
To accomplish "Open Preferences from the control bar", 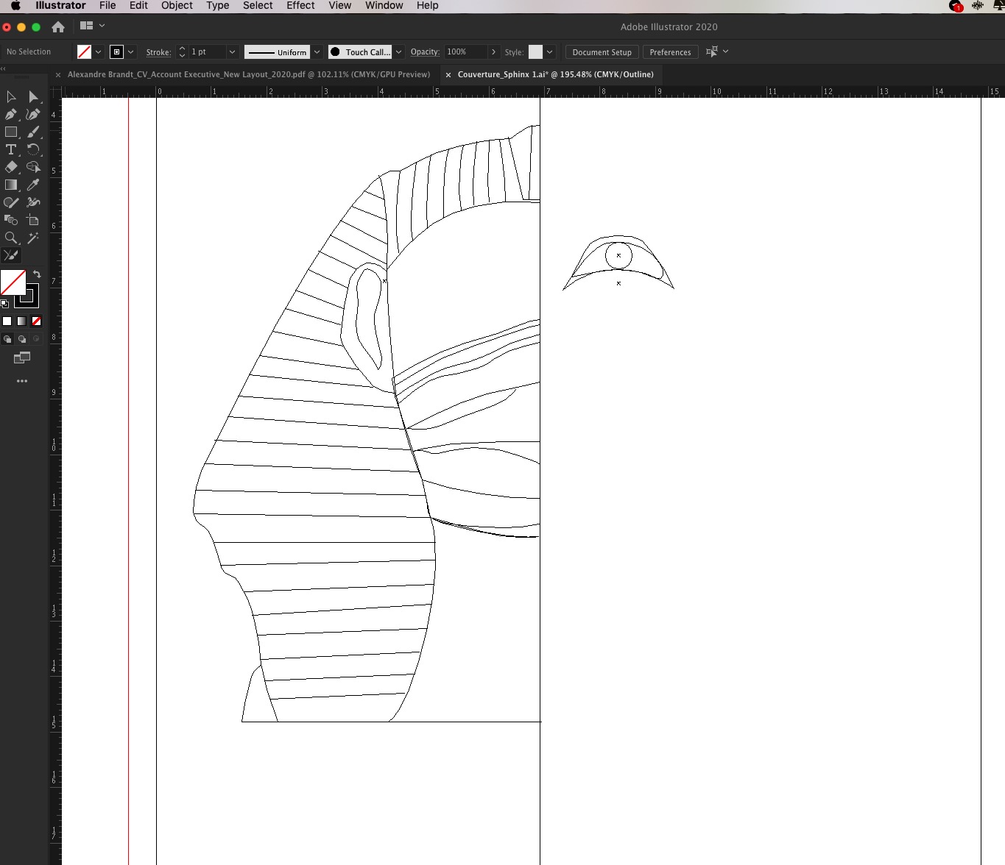I will tap(669, 51).
